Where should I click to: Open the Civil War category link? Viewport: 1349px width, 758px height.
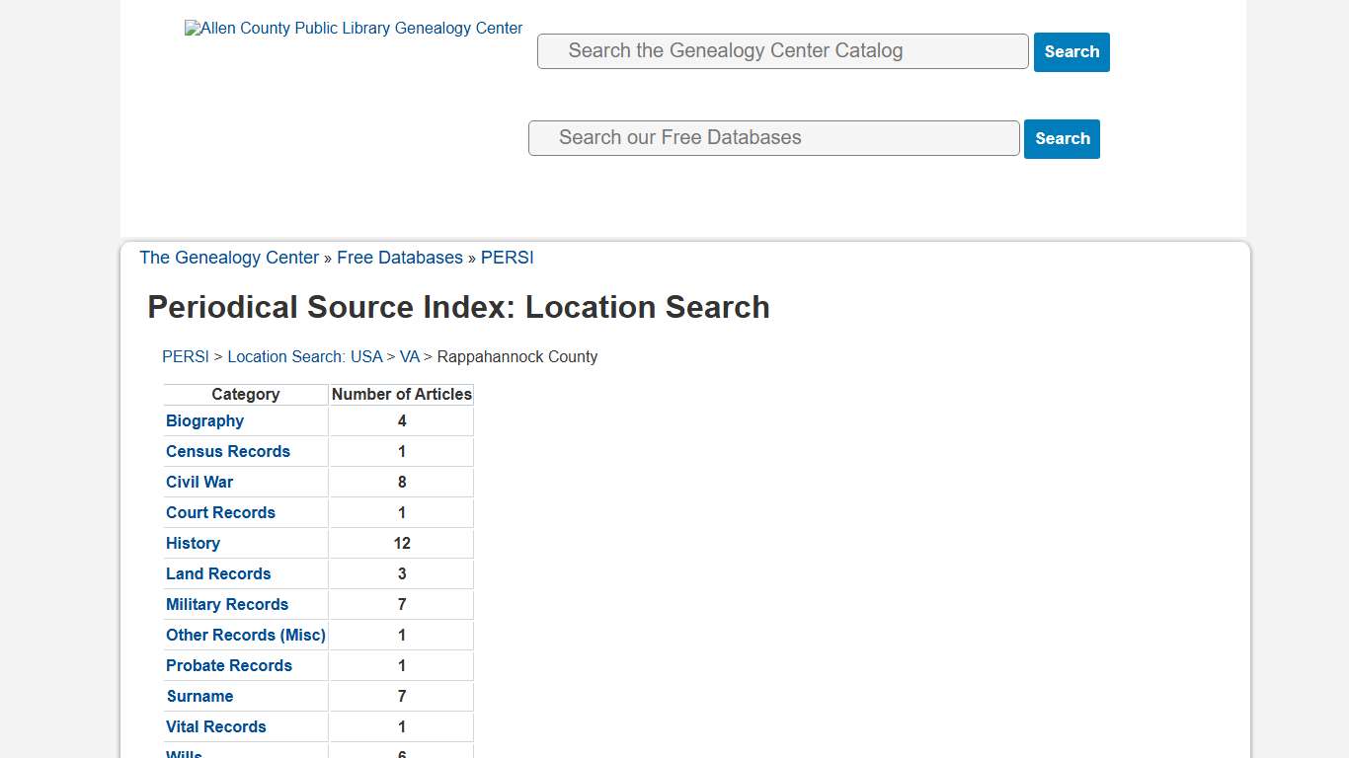pos(199,482)
